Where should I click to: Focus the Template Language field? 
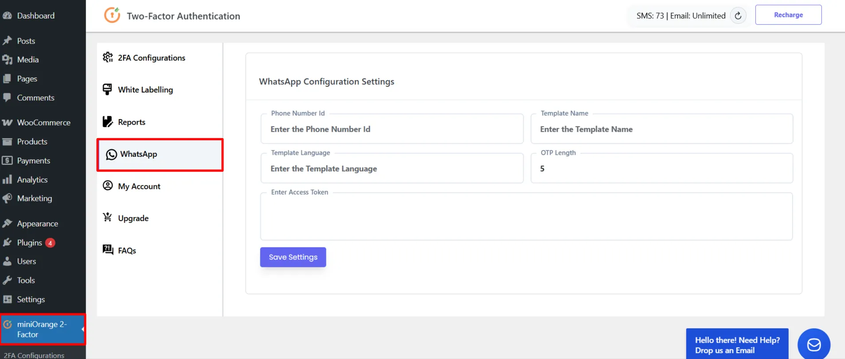392,168
